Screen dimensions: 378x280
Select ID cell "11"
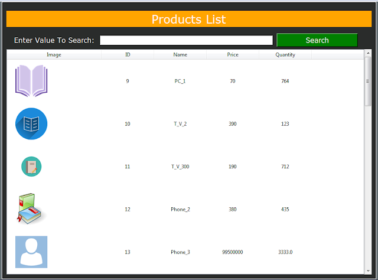(128, 167)
